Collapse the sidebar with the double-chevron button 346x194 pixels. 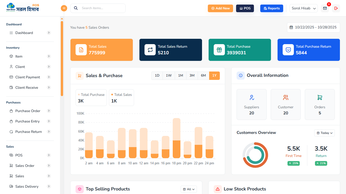tap(64, 8)
